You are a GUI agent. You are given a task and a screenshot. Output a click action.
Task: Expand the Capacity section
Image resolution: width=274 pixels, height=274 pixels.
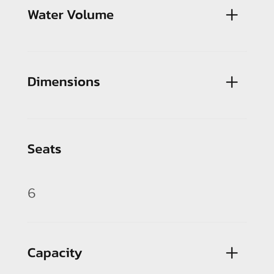coord(232,253)
